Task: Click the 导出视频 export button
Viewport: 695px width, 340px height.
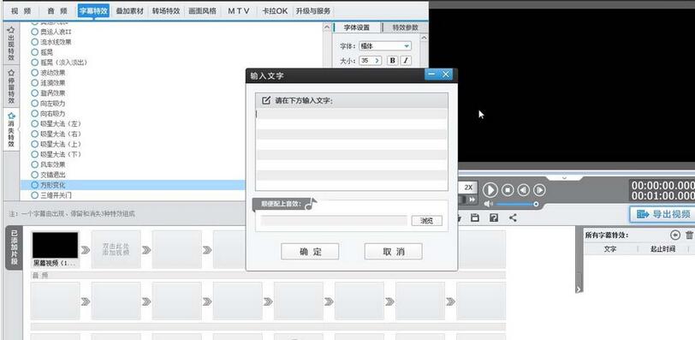Action: click(663, 215)
